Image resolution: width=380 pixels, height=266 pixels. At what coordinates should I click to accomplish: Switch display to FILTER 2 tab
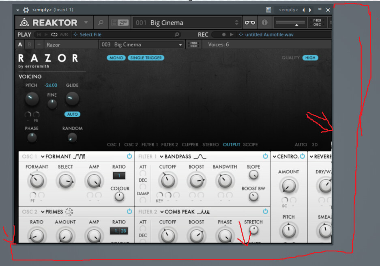pyautogui.click(x=170, y=144)
